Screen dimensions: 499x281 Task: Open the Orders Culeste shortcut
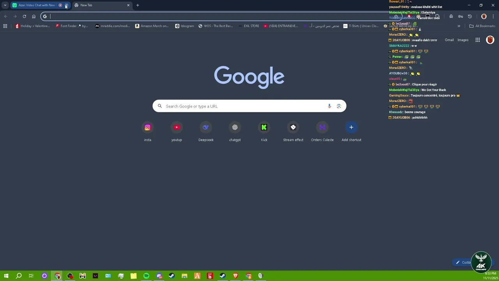[322, 132]
